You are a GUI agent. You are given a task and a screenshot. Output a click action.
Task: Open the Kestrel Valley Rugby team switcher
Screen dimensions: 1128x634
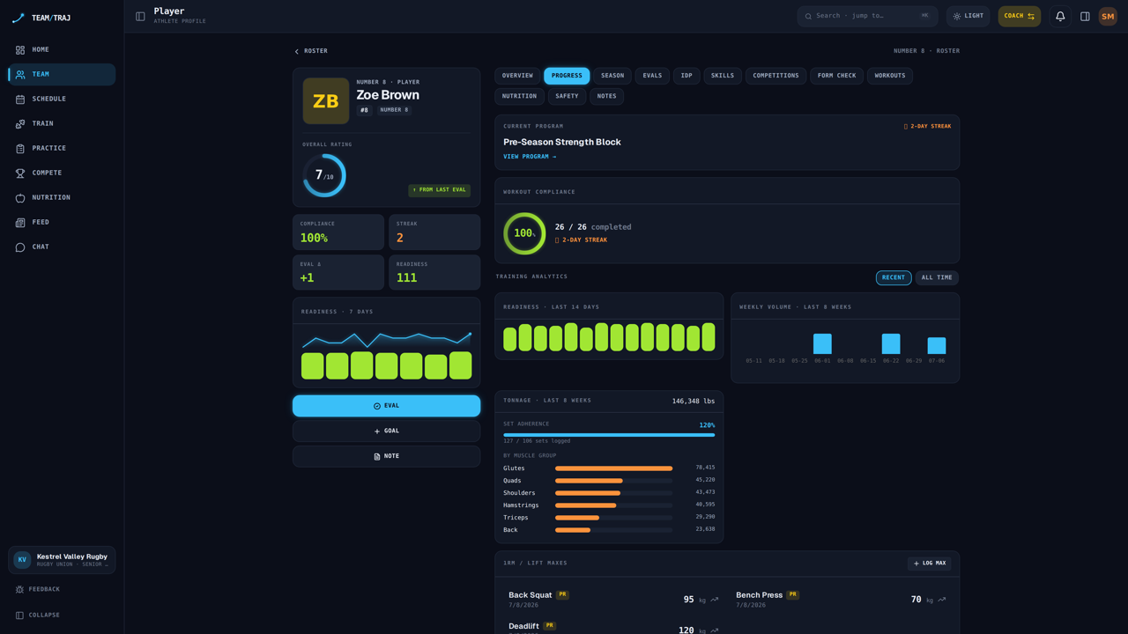(62, 560)
